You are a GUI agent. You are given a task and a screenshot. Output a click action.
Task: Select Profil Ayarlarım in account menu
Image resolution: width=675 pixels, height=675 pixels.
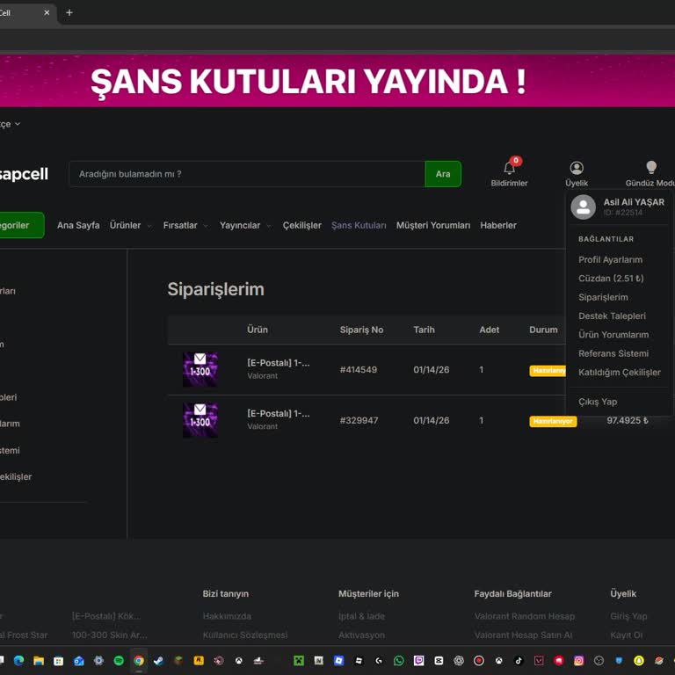pos(610,259)
